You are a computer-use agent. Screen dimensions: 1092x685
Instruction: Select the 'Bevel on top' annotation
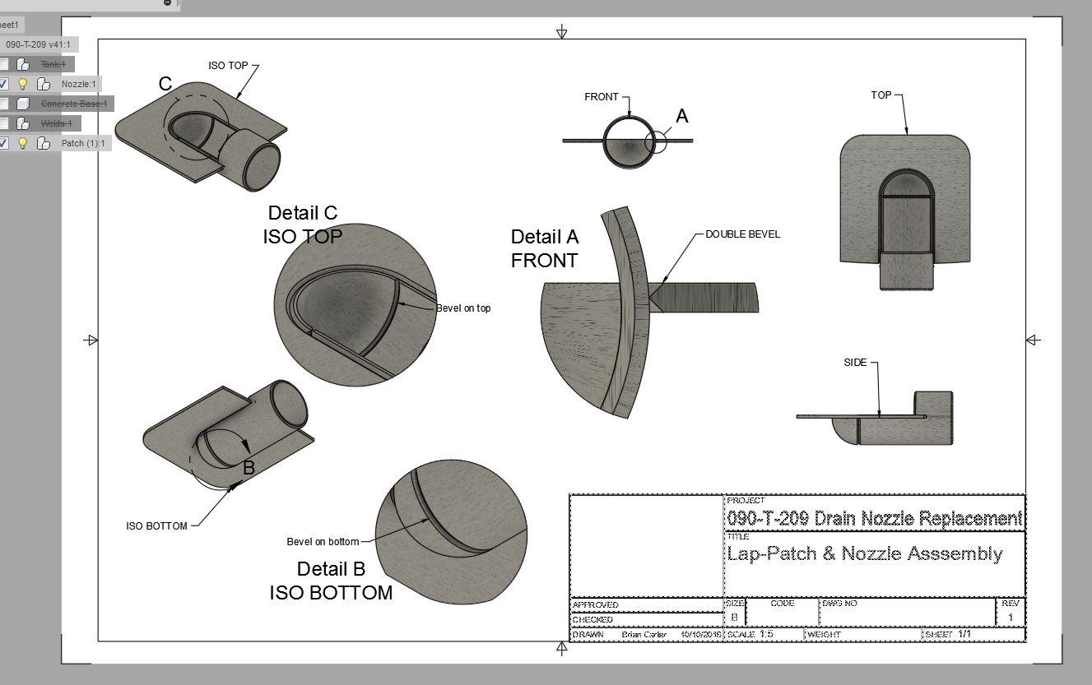tap(463, 308)
